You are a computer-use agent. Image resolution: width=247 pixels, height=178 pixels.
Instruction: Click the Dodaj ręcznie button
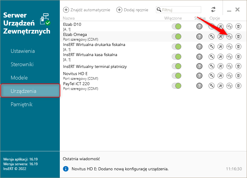[132, 10]
